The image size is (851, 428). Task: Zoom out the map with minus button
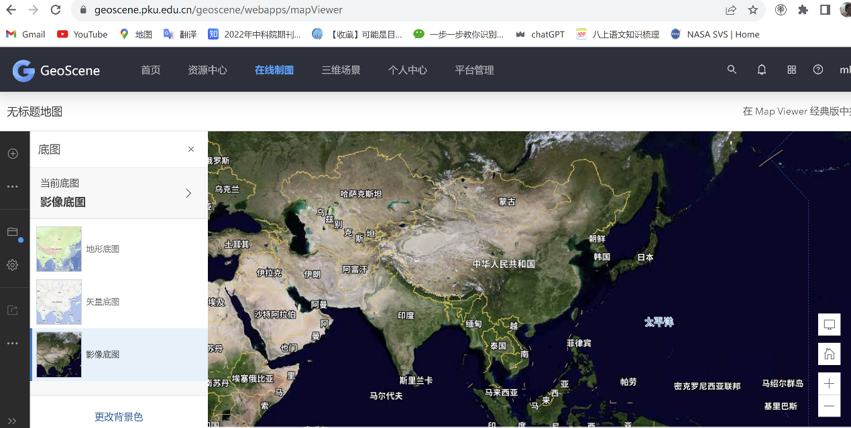(x=829, y=405)
